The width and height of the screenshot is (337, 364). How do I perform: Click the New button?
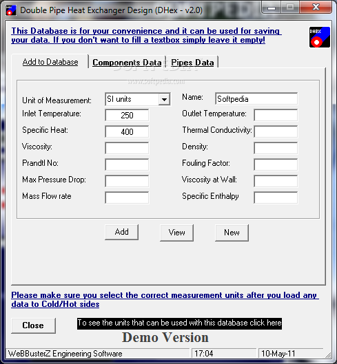[x=232, y=233]
